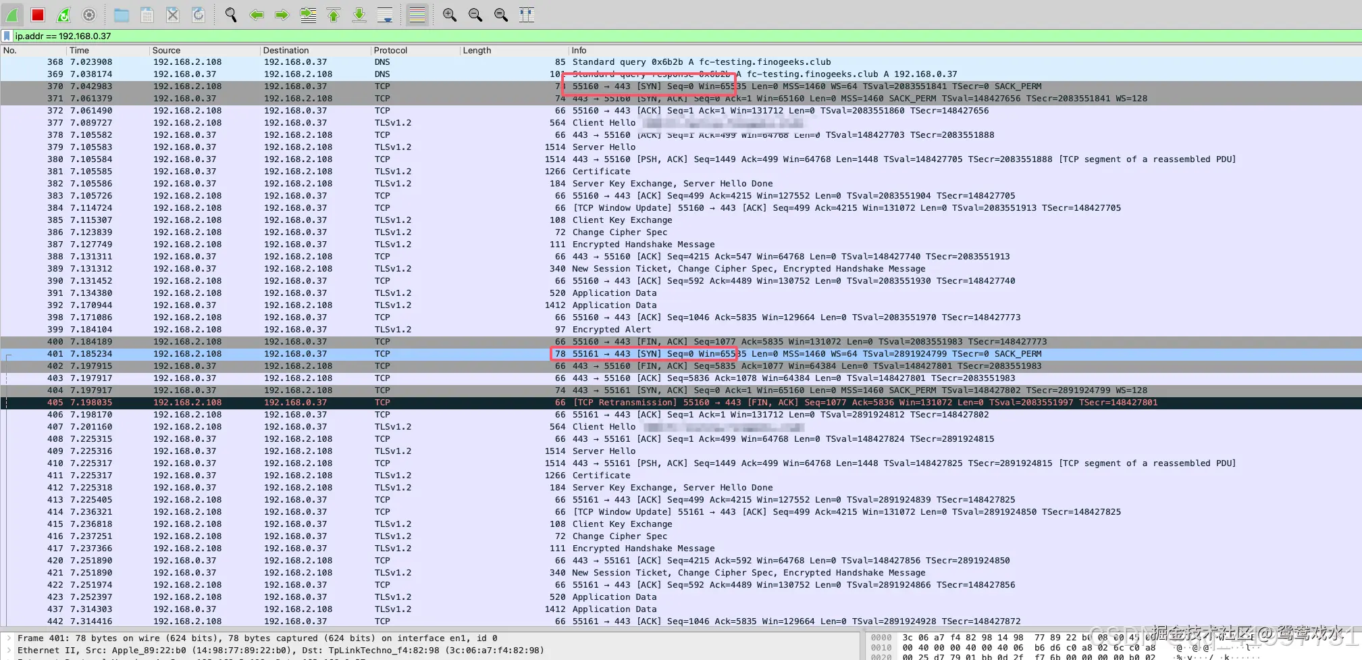Close the capture file with X icon
The height and width of the screenshot is (660, 1362).
173,14
